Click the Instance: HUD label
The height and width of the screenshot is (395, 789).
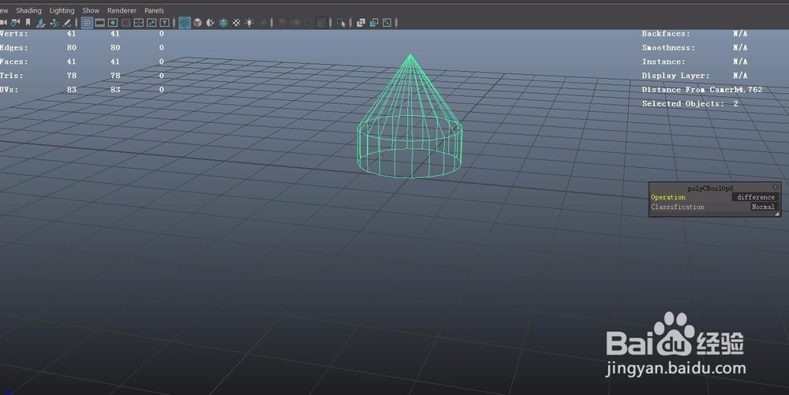coord(664,61)
